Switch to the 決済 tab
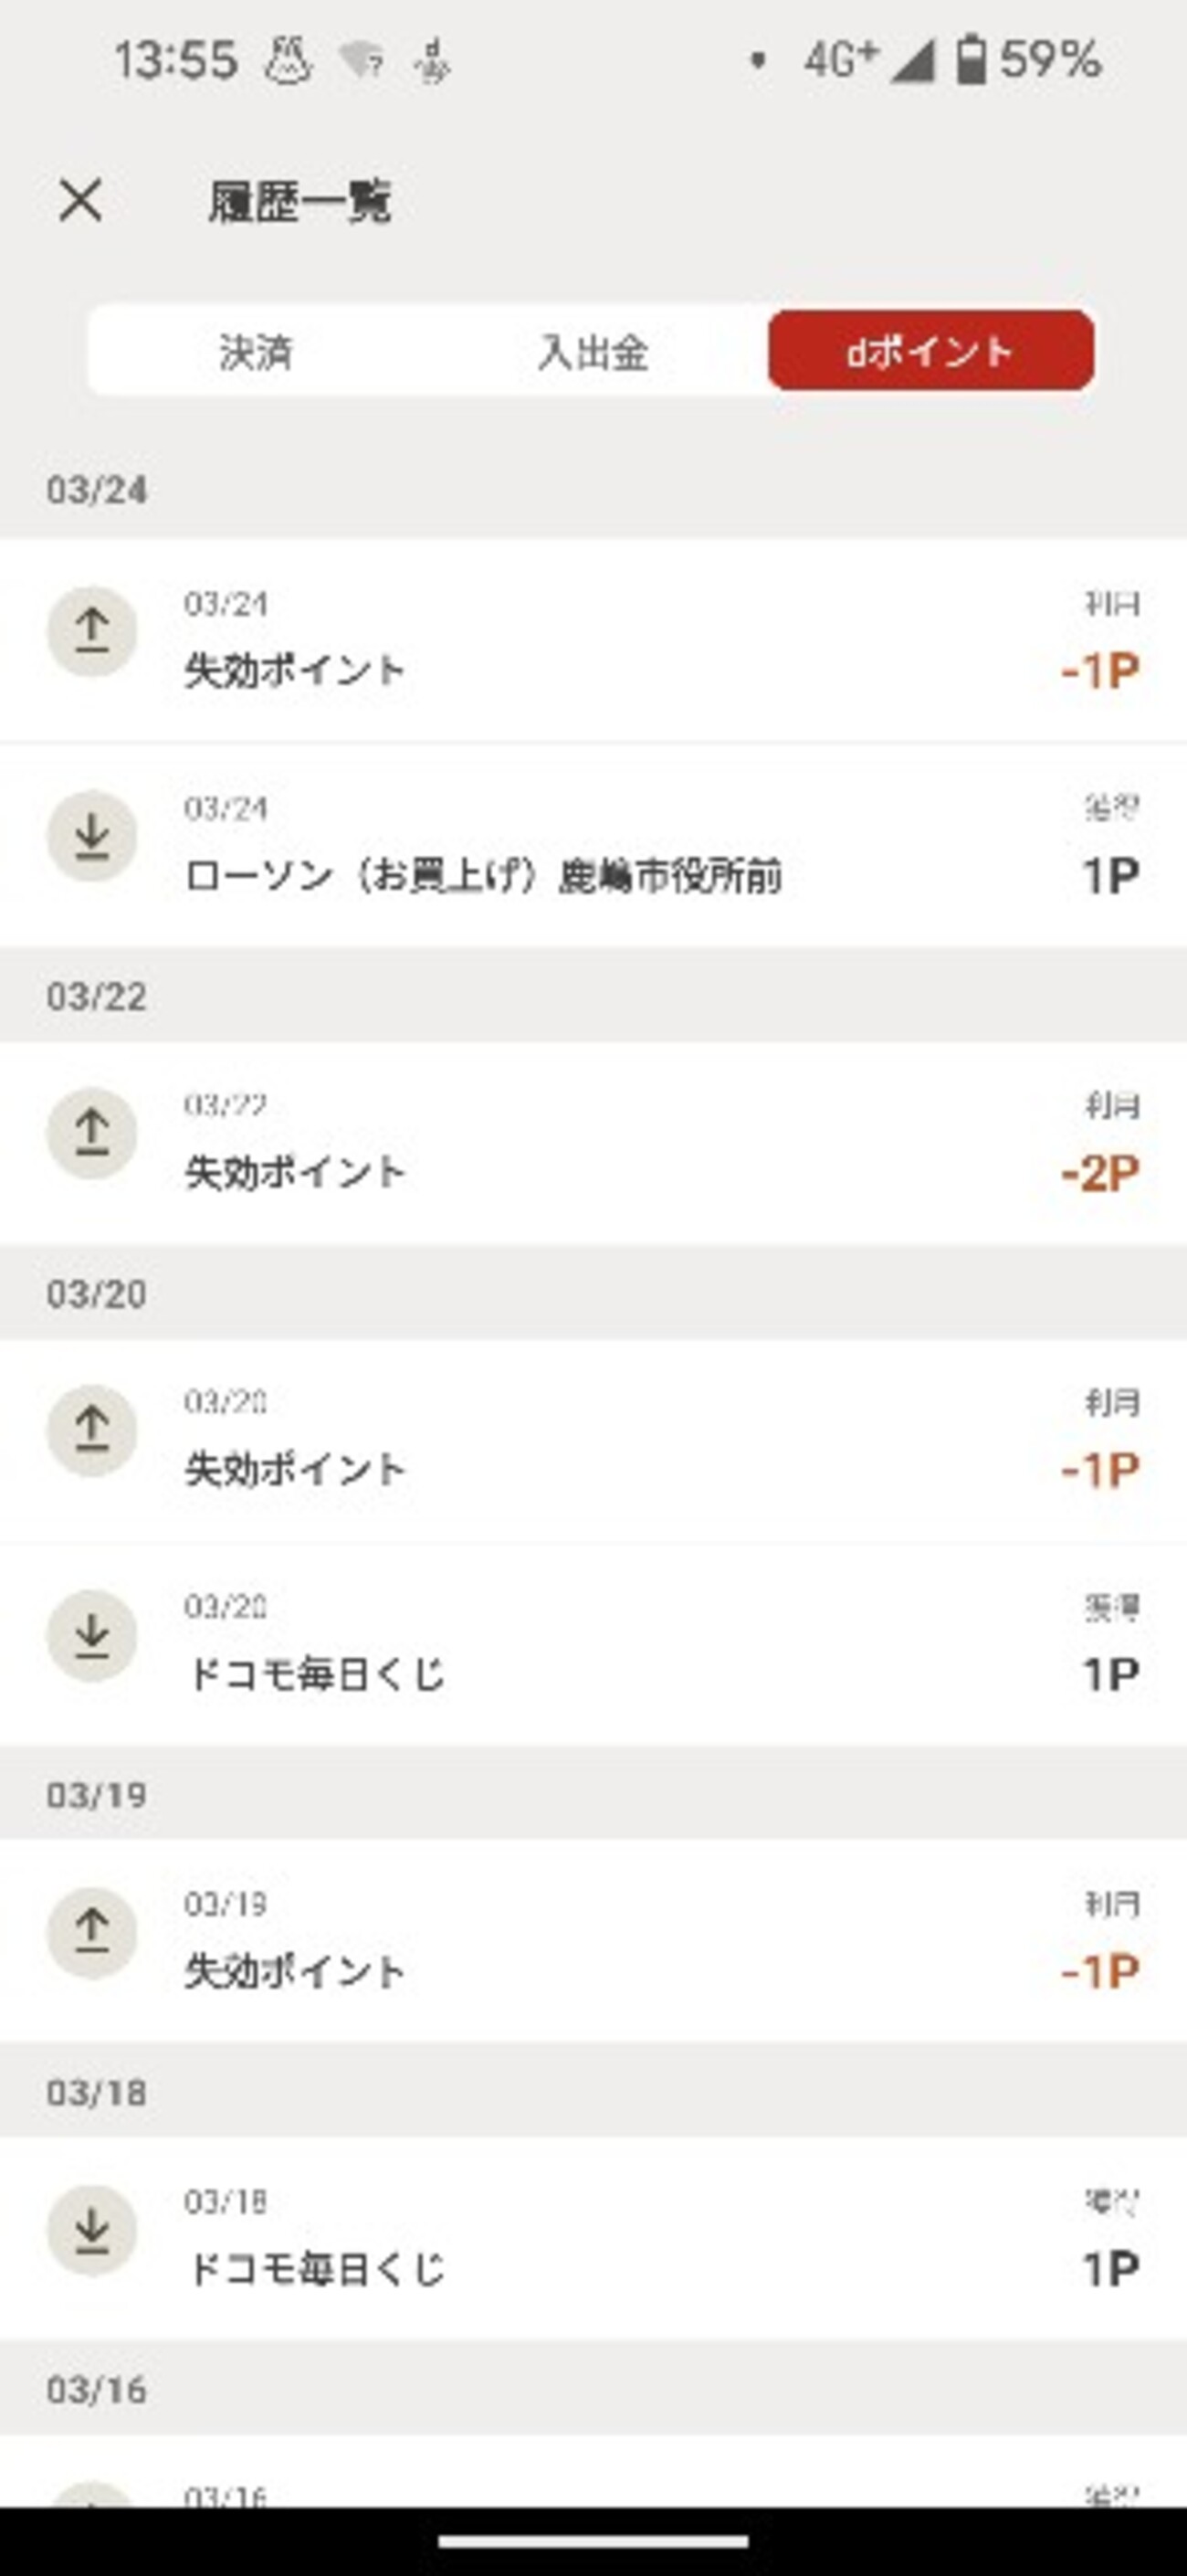This screenshot has width=1187, height=2576. pyautogui.click(x=256, y=352)
